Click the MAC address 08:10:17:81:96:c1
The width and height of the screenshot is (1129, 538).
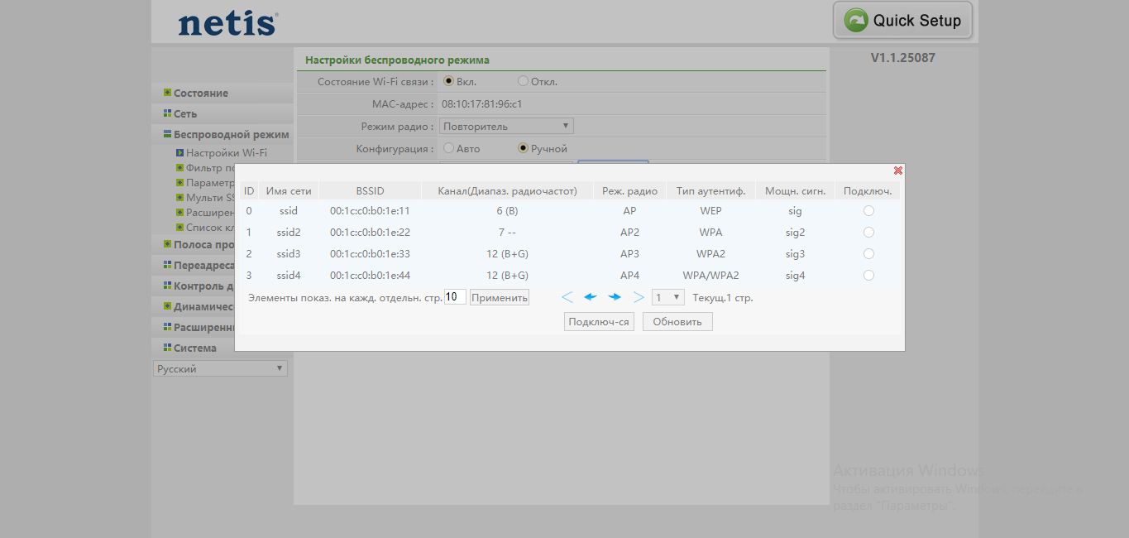click(481, 104)
